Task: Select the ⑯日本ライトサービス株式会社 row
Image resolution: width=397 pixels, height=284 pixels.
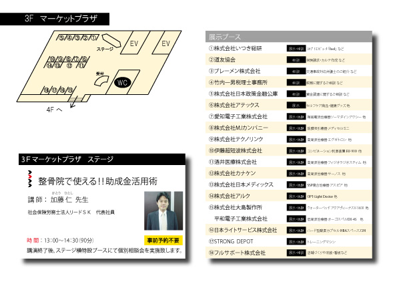Action: [x=289, y=230]
